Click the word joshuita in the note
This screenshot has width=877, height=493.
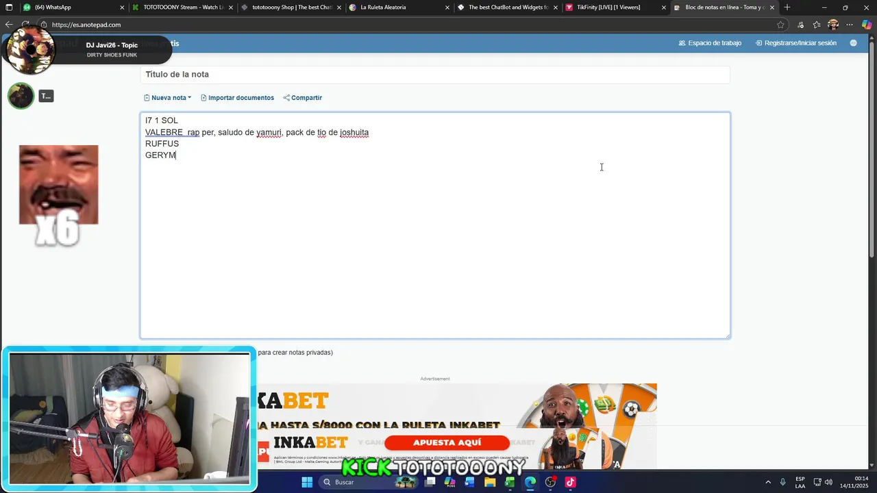pos(354,132)
